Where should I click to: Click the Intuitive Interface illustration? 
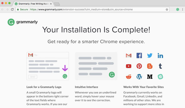[96, 66]
